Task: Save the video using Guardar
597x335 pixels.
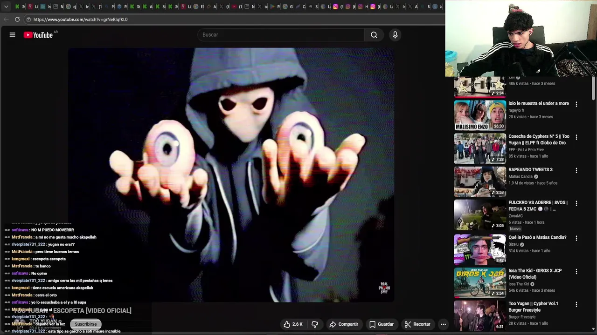Action: [382, 324]
